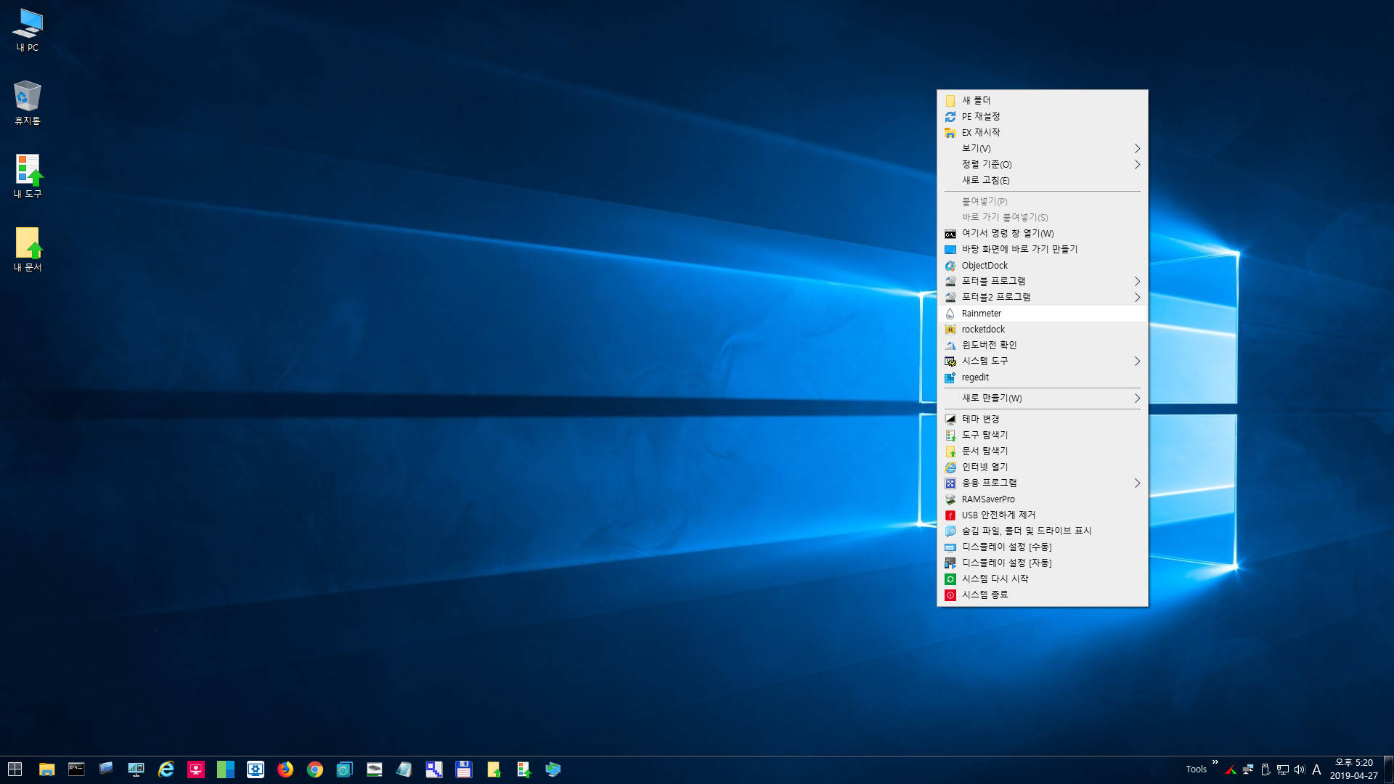Open Internet Explorer in the taskbar
Image resolution: width=1394 pixels, height=784 pixels.
166,769
